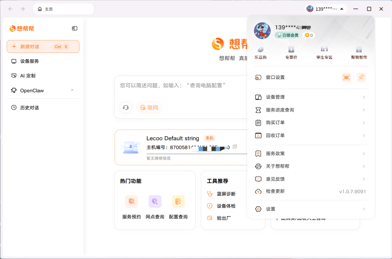Go back with the left arrow
This screenshot has height=259, width=392.
click(11, 9)
